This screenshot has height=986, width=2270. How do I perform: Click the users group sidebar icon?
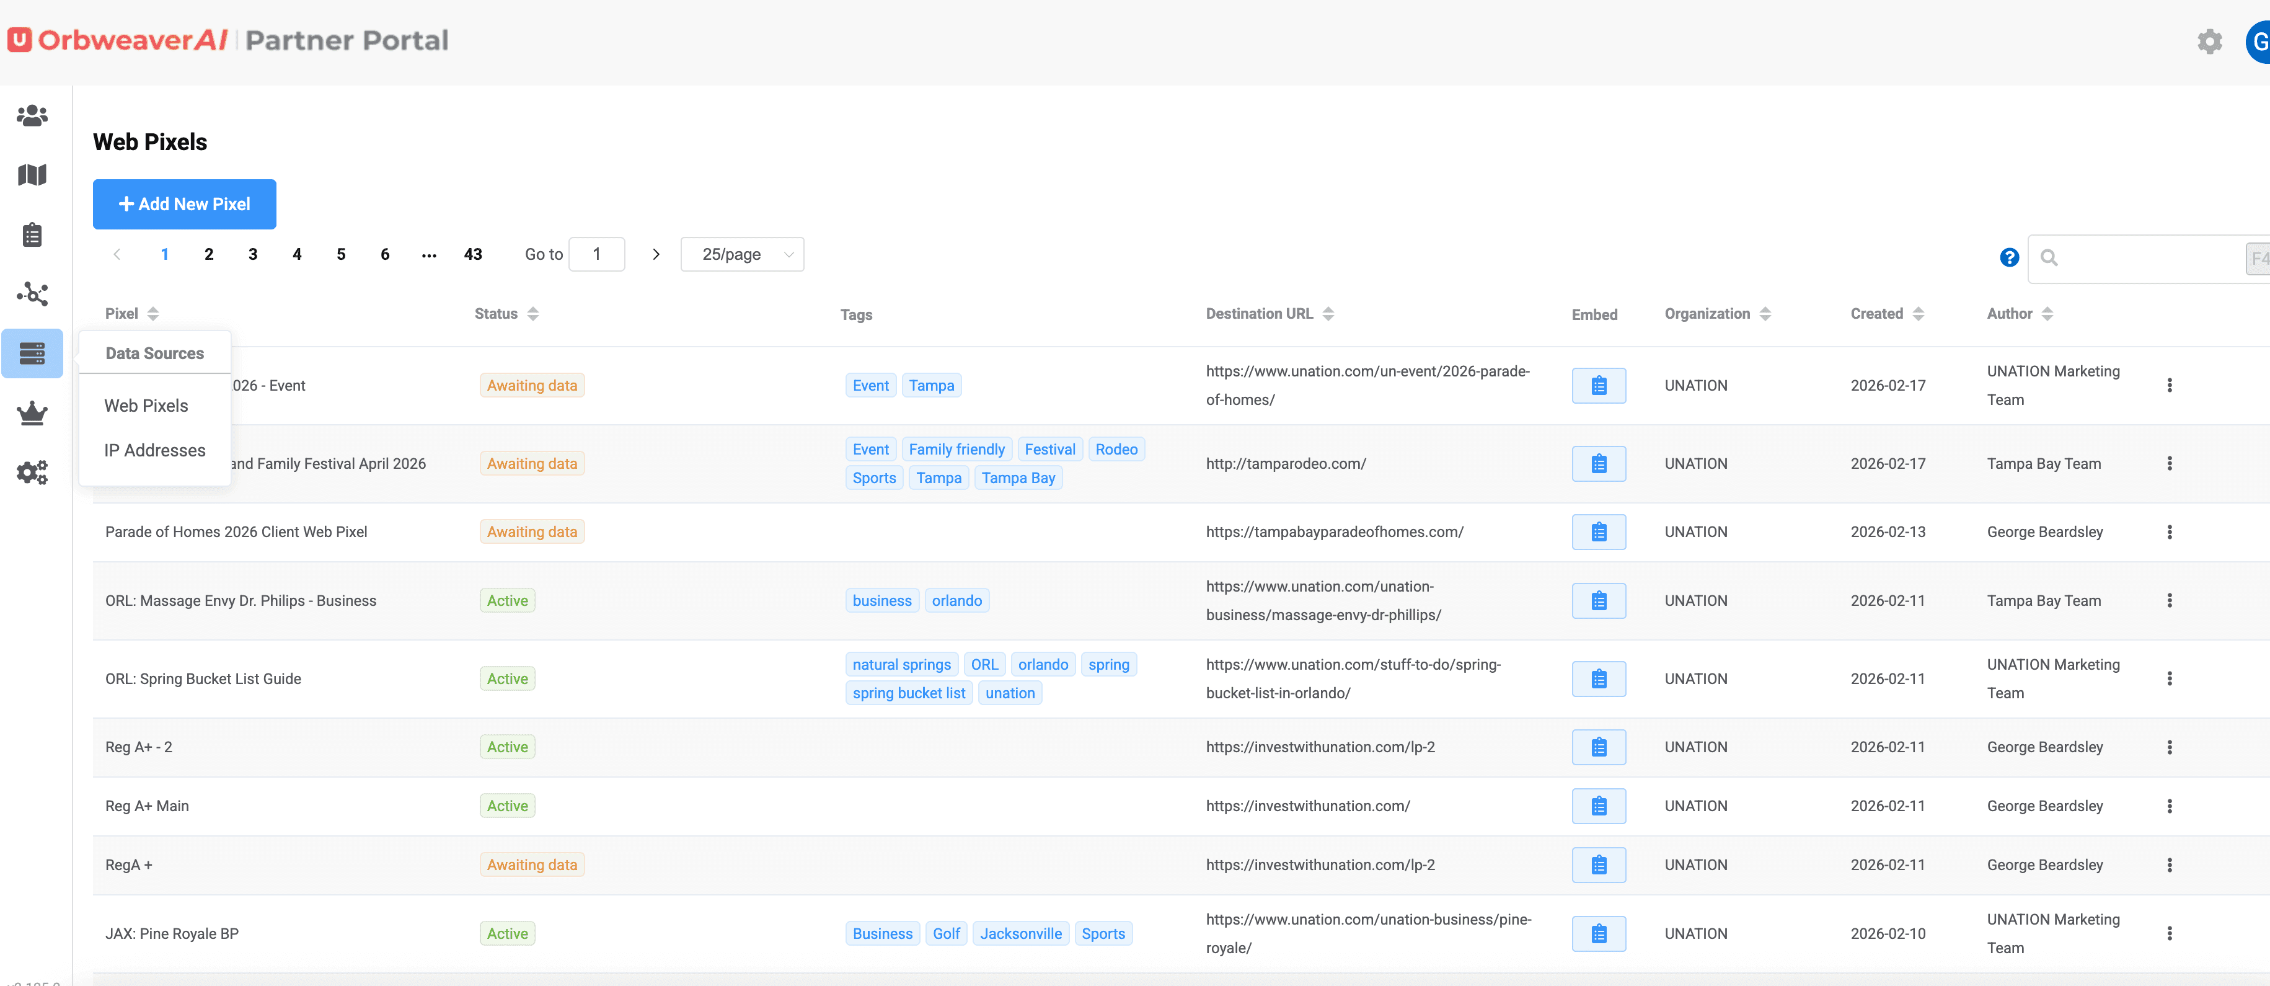tap(32, 115)
